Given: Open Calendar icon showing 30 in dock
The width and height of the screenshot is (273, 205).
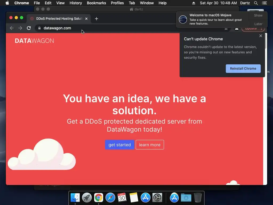Looking at the screenshot, I should 122,198.
